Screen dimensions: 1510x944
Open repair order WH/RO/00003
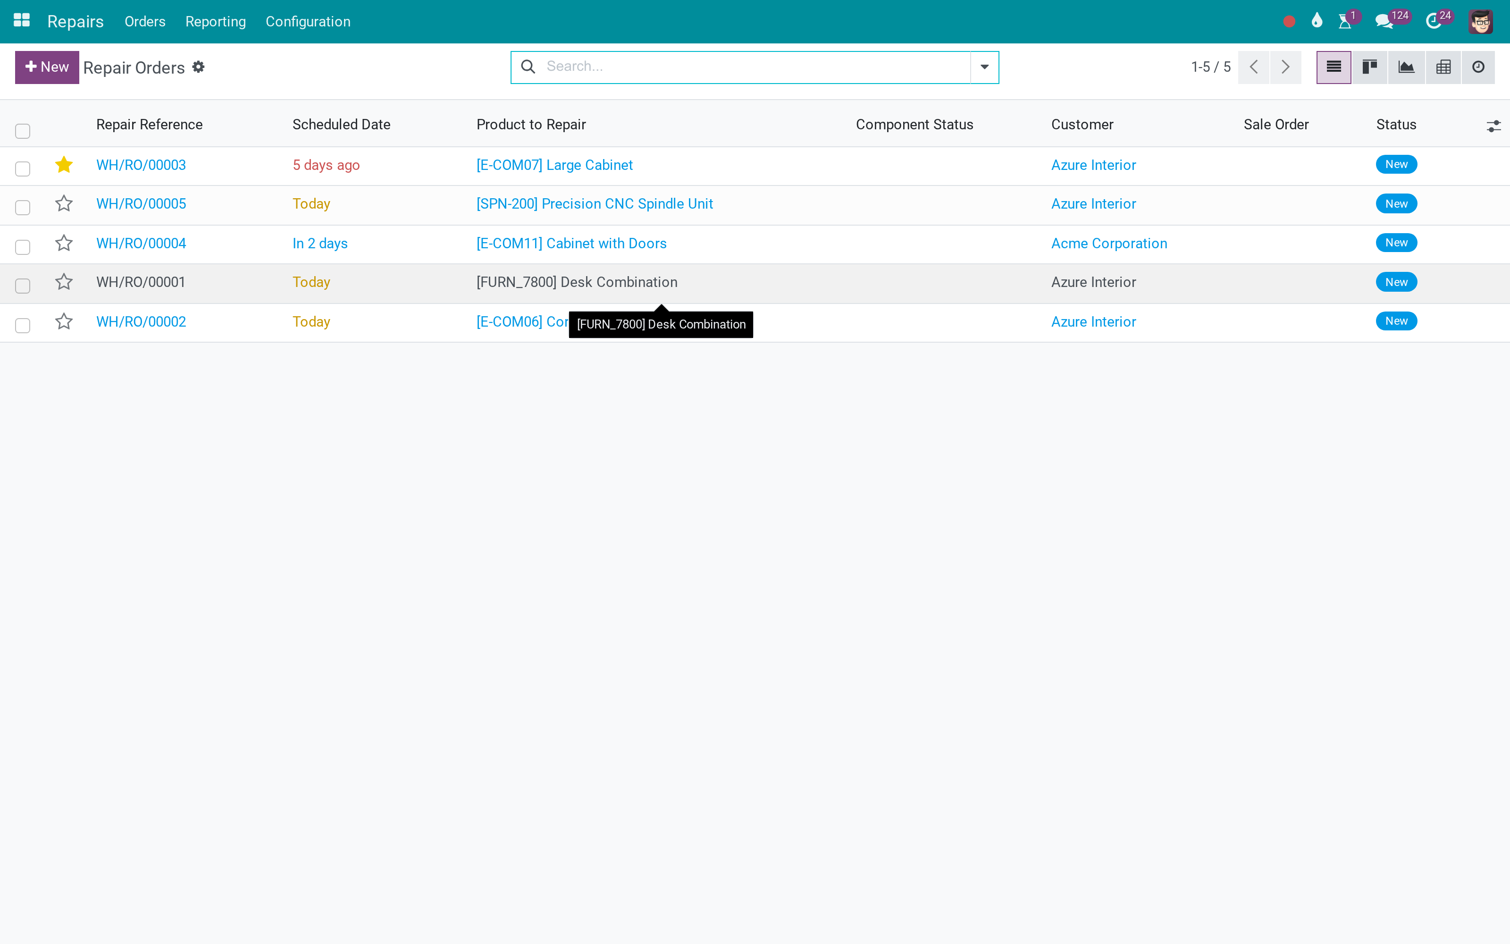click(x=141, y=165)
